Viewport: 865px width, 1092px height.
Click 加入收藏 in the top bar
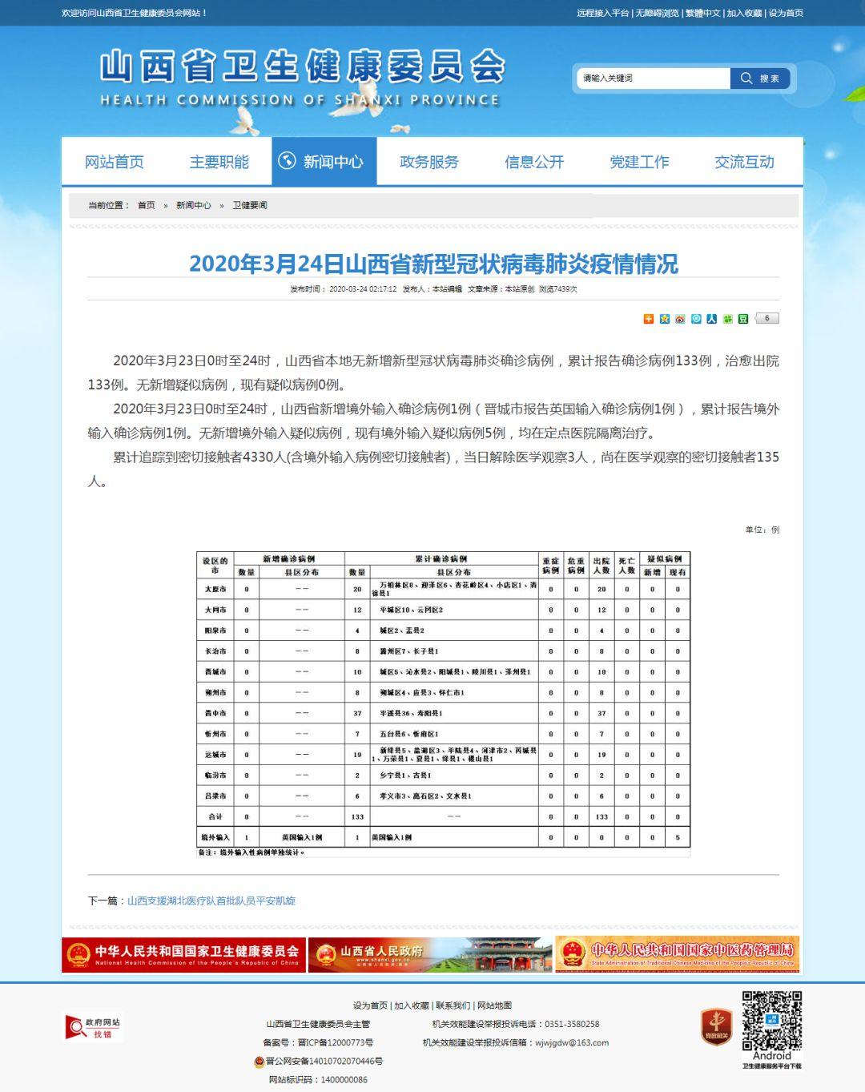pyautogui.click(x=745, y=13)
